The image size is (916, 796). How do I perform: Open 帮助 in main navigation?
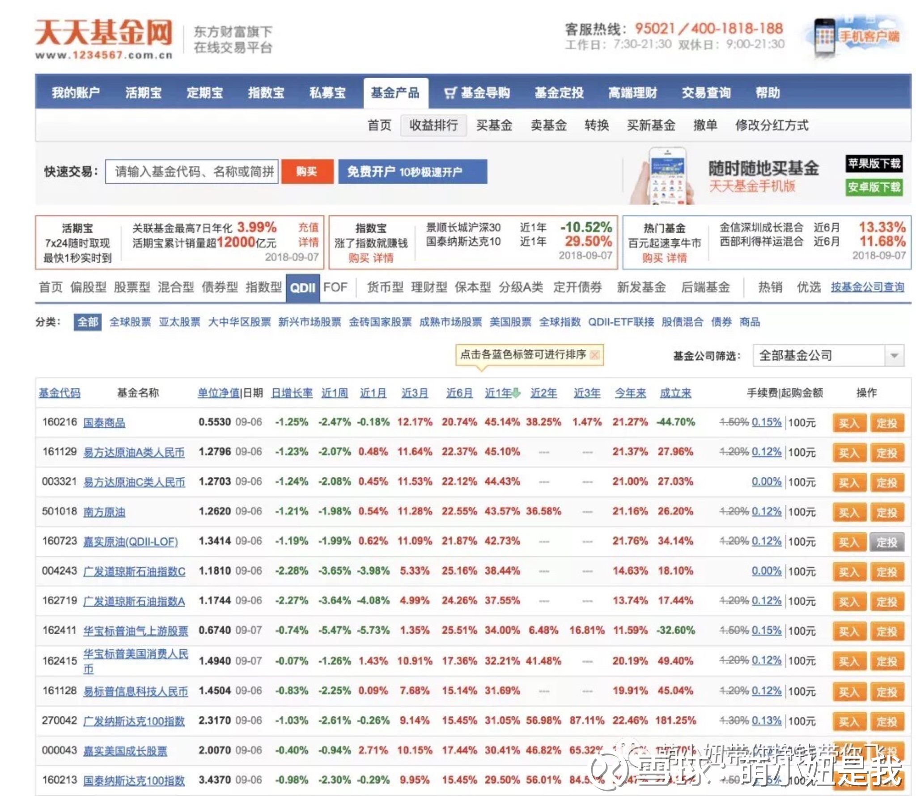click(x=768, y=93)
